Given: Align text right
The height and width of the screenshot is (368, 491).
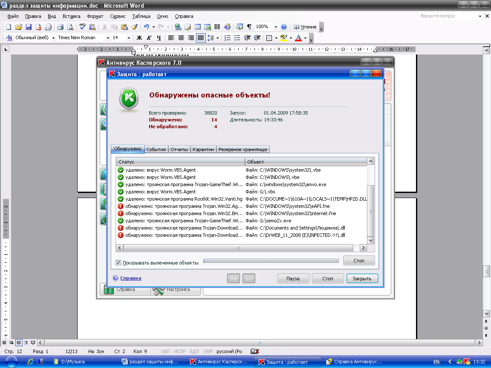Looking at the screenshot, I should pyautogui.click(x=191, y=38).
